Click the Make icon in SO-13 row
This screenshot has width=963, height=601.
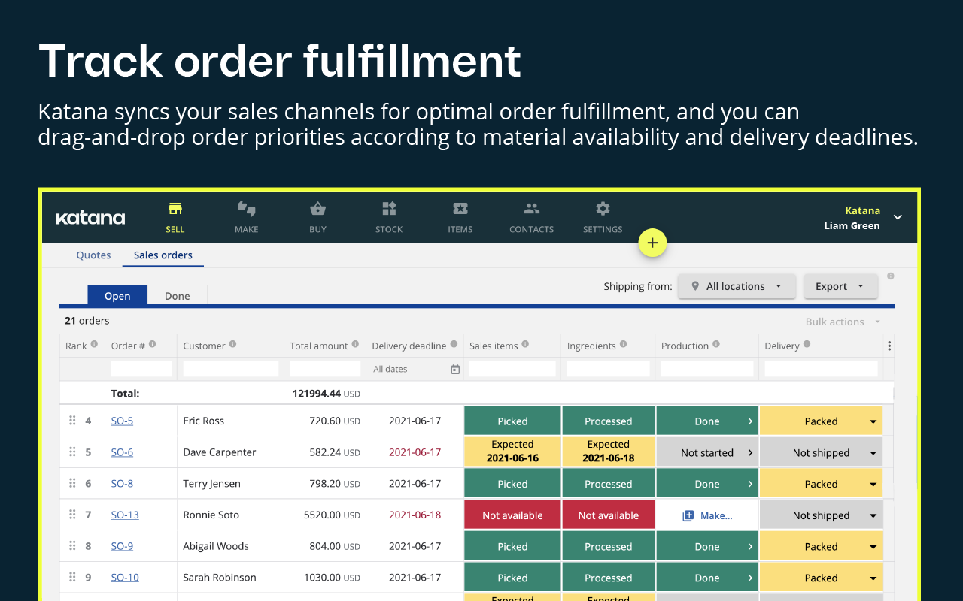688,515
